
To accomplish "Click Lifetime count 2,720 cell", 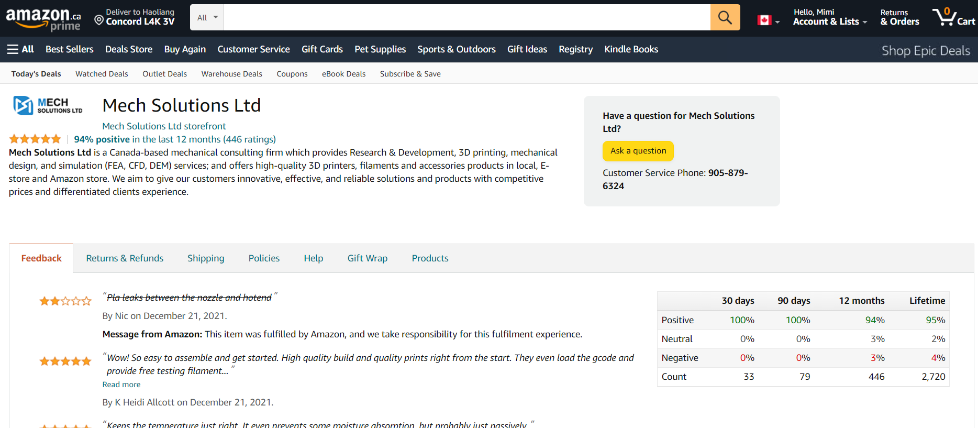I will tap(933, 377).
